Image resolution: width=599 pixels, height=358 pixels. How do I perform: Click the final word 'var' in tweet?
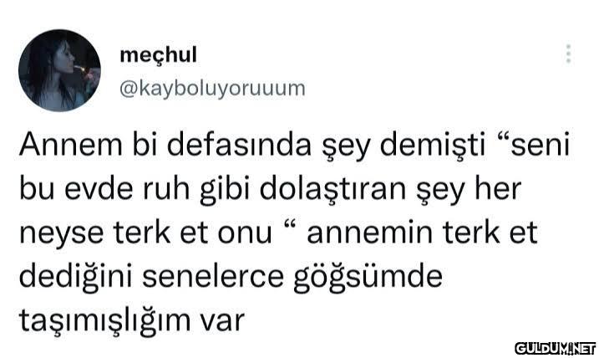tap(222, 323)
